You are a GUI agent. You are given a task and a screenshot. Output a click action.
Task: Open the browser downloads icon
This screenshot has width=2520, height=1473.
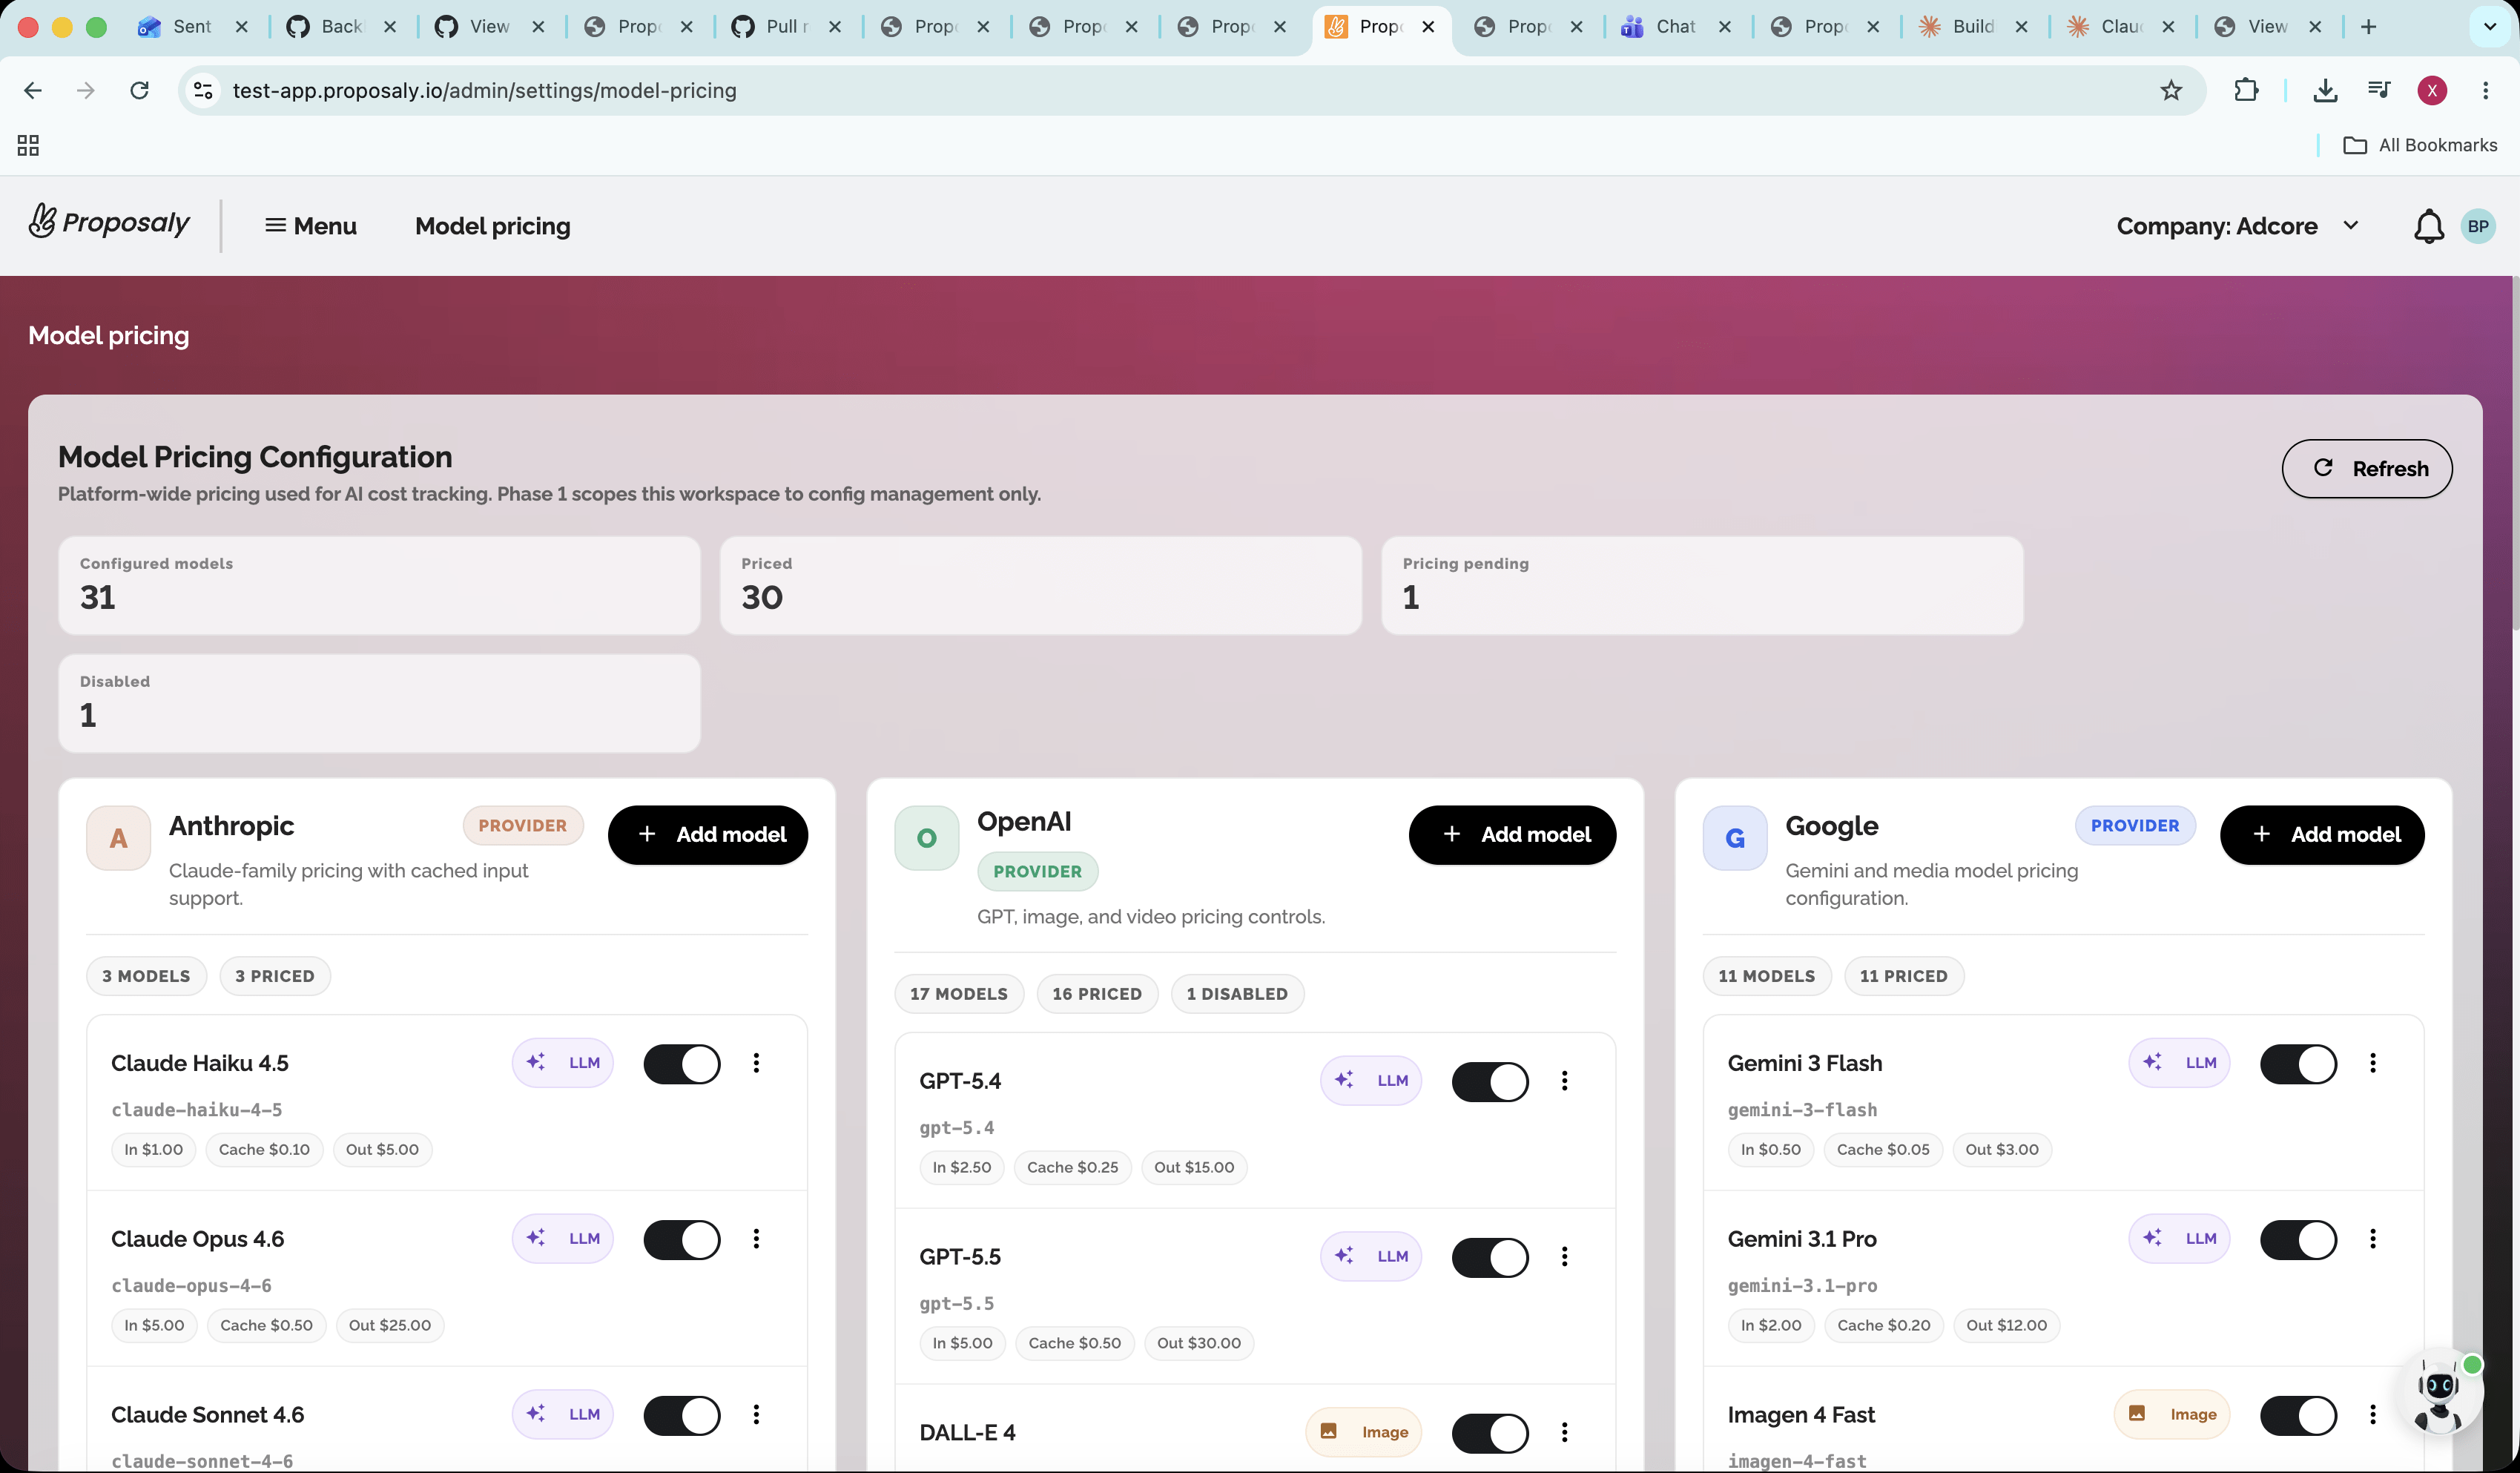click(2325, 91)
